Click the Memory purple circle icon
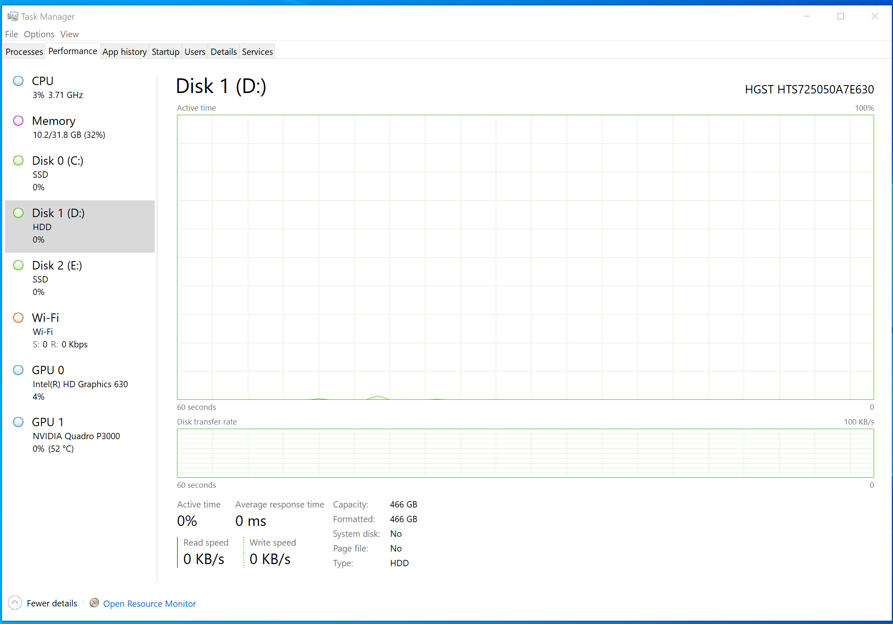The image size is (893, 624). (18, 121)
